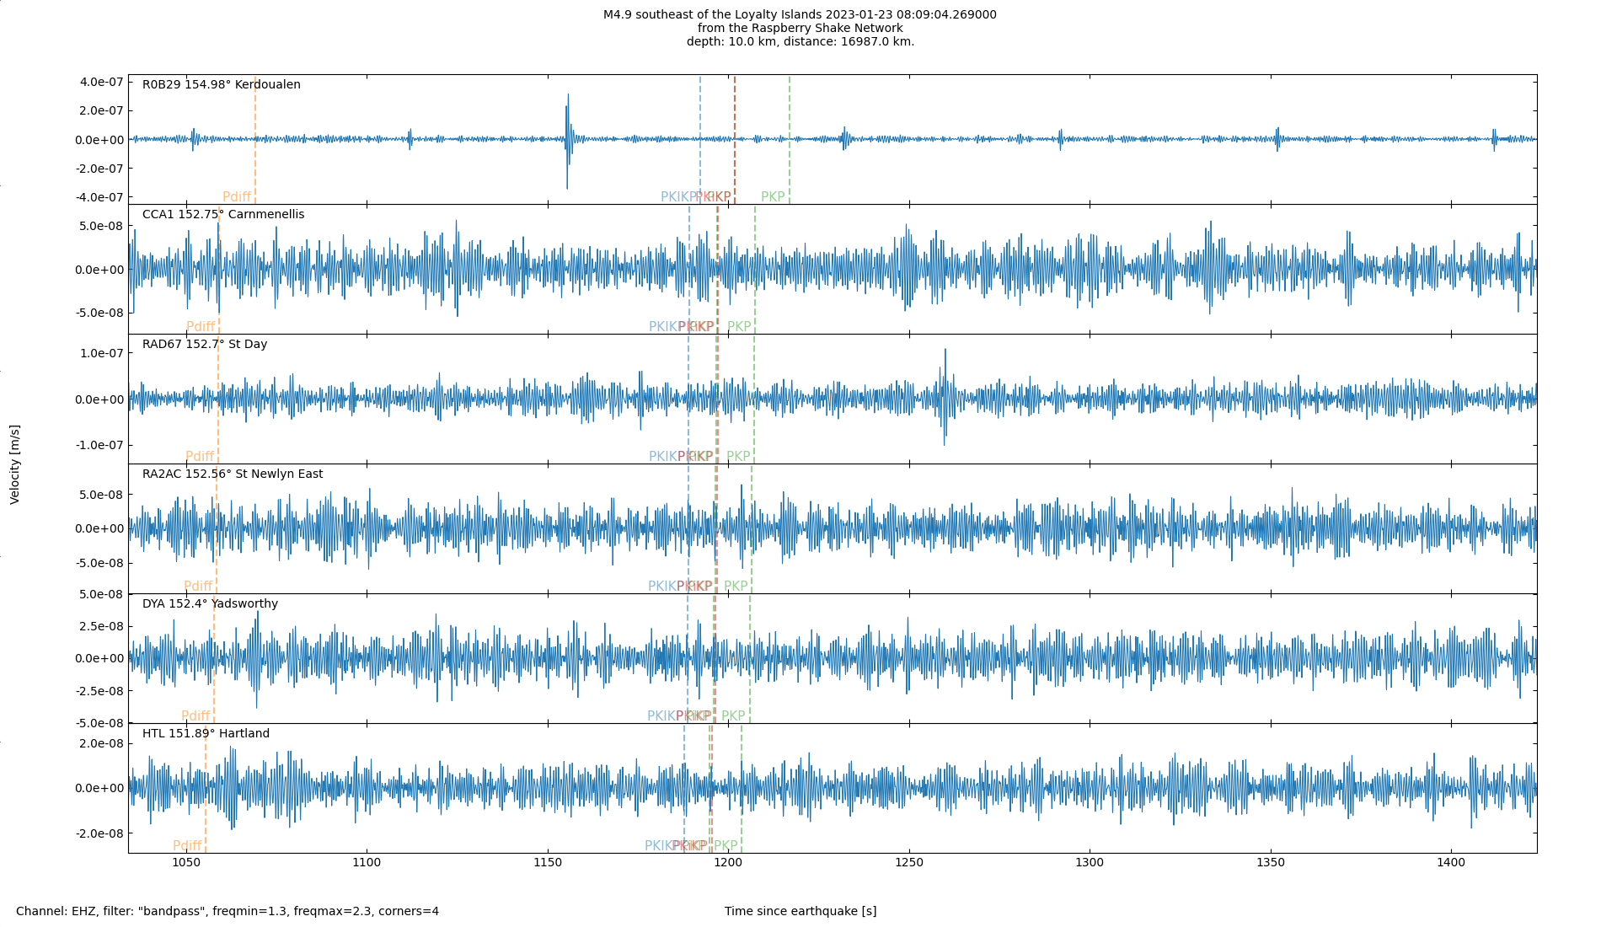Select the x-axis tick label "1250"

909,862
